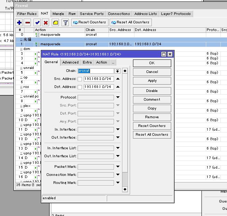227x216 pixels.
Task: Toggle the Src. Address invert checkbox
Action: (x=80, y=79)
